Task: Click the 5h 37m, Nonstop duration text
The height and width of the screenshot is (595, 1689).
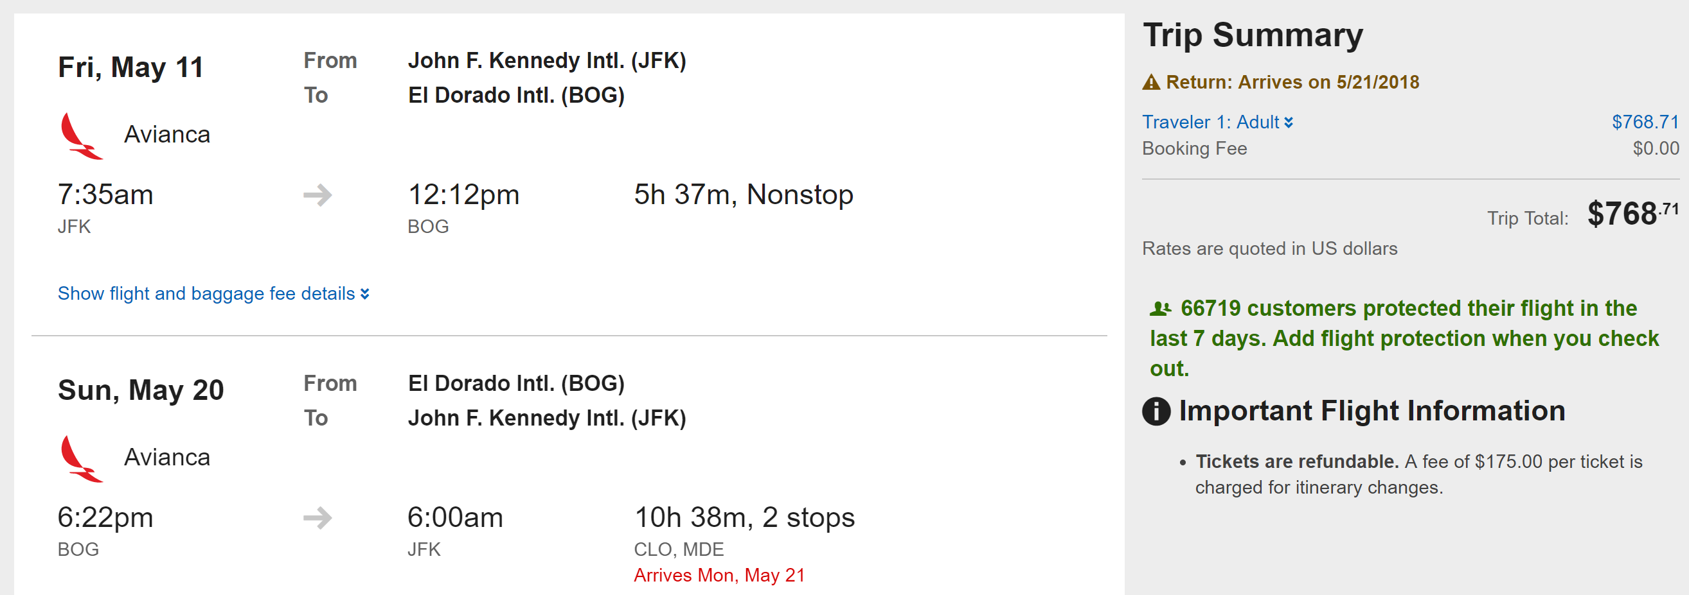Action: pyautogui.click(x=743, y=195)
